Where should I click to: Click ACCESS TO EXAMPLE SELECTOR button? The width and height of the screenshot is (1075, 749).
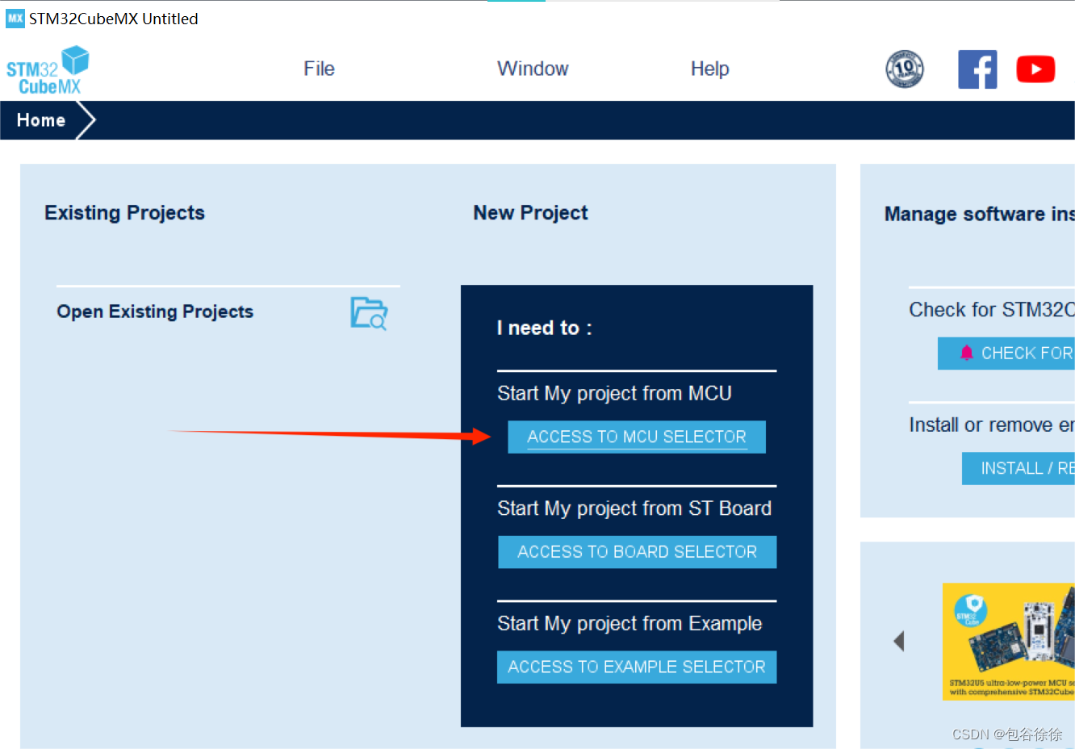(x=637, y=667)
